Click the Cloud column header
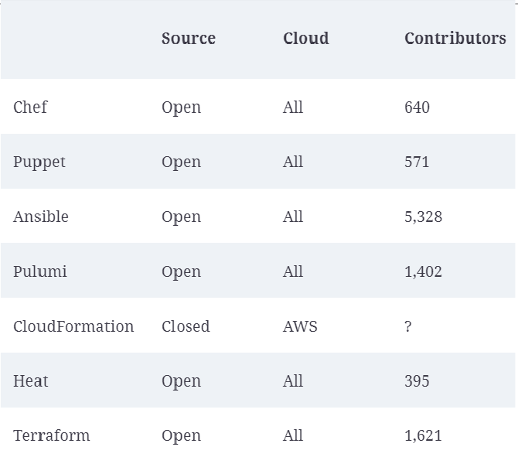 tap(305, 39)
